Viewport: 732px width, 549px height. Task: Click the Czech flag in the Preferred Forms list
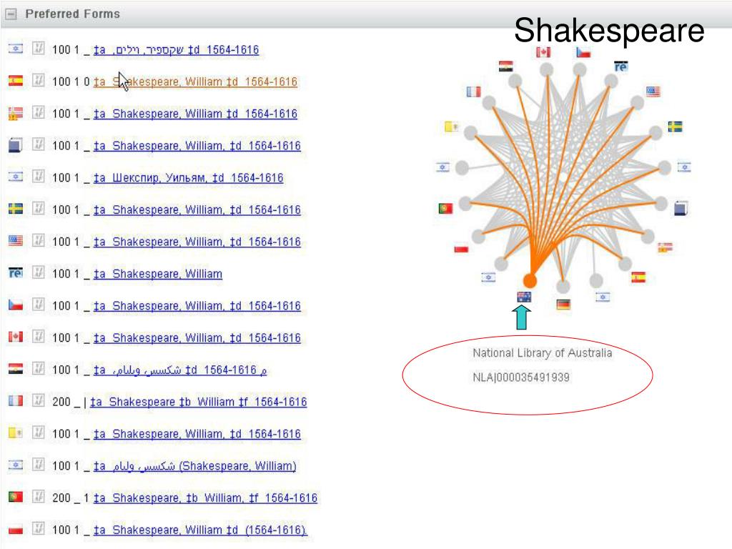click(15, 305)
